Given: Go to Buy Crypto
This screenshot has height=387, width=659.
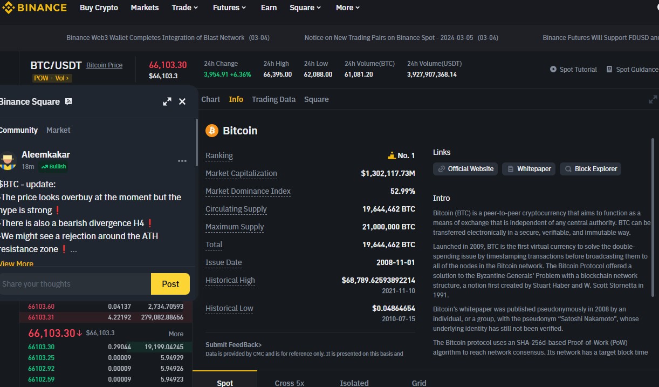Looking at the screenshot, I should [x=99, y=8].
